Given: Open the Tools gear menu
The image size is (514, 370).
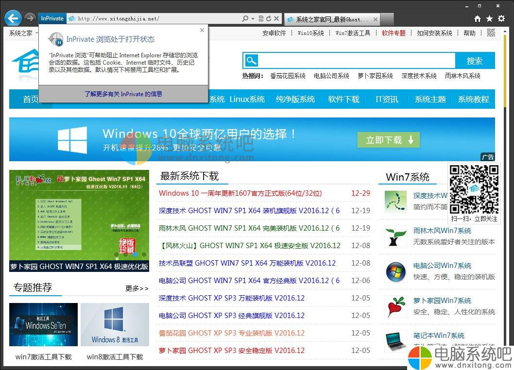Looking at the screenshot, I should (501, 18).
